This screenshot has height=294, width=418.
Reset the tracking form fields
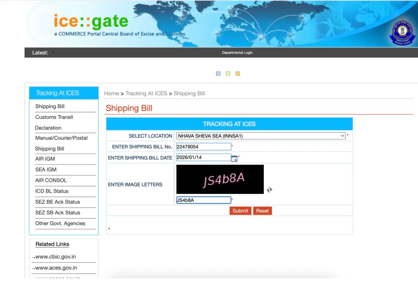262,211
